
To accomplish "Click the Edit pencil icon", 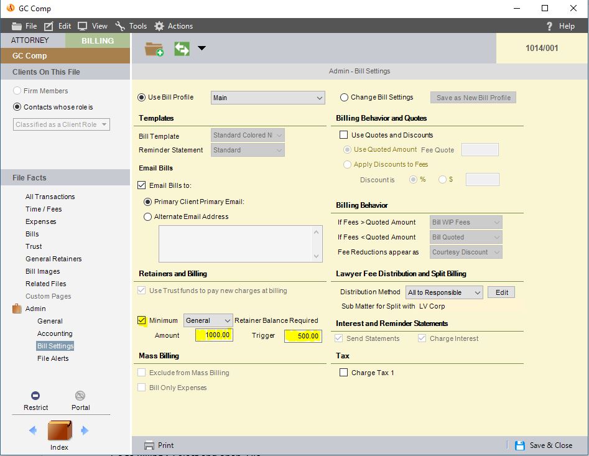I will [49, 26].
